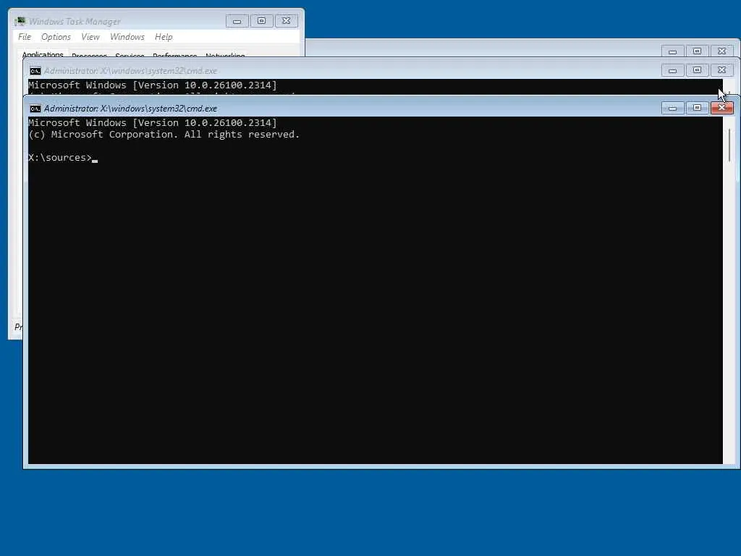
Task: Open the View menu in Task Manager
Action: (90, 37)
